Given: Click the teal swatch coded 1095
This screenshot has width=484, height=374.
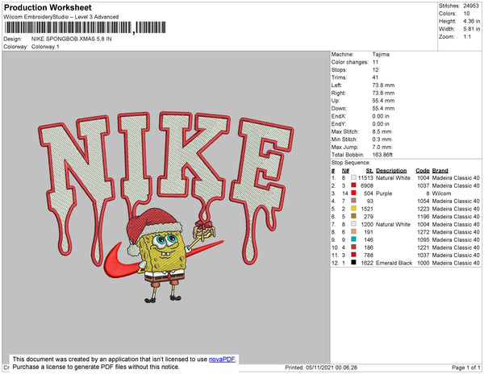Looking at the screenshot, I should [353, 239].
